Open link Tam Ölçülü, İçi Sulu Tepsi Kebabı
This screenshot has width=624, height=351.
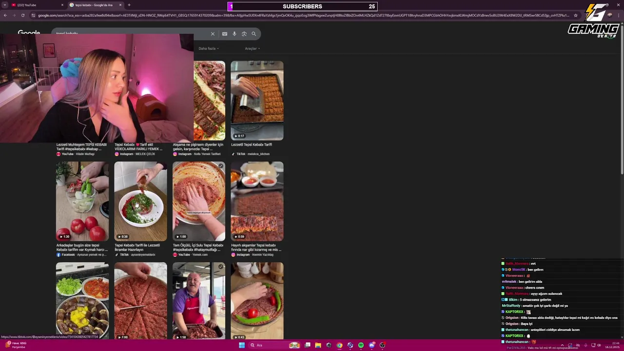[198, 247]
